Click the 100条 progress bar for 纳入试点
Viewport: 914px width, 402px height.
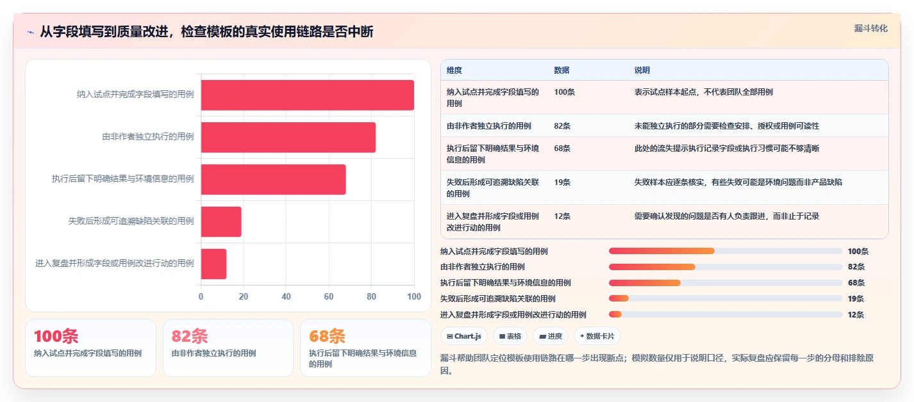click(x=726, y=251)
